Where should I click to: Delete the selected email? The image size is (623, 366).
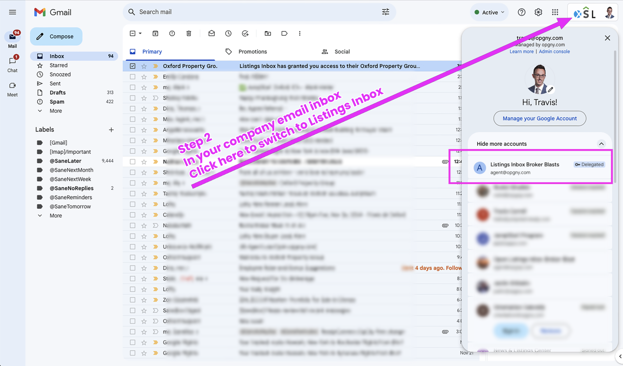189,33
